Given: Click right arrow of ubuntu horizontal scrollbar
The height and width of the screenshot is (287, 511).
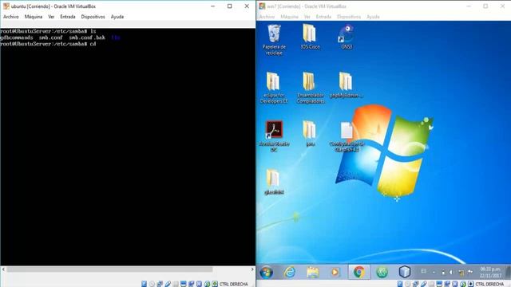Looking at the screenshot, I should point(252,269).
